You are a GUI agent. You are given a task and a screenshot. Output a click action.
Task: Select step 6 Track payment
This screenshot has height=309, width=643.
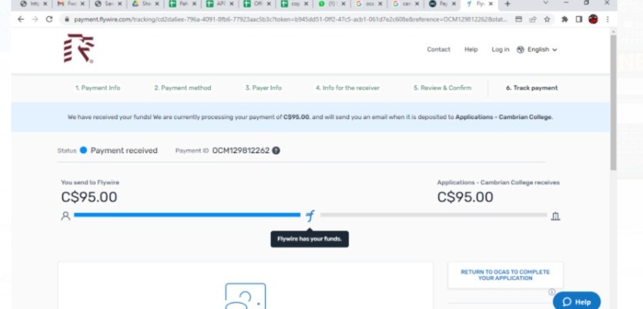pos(531,88)
